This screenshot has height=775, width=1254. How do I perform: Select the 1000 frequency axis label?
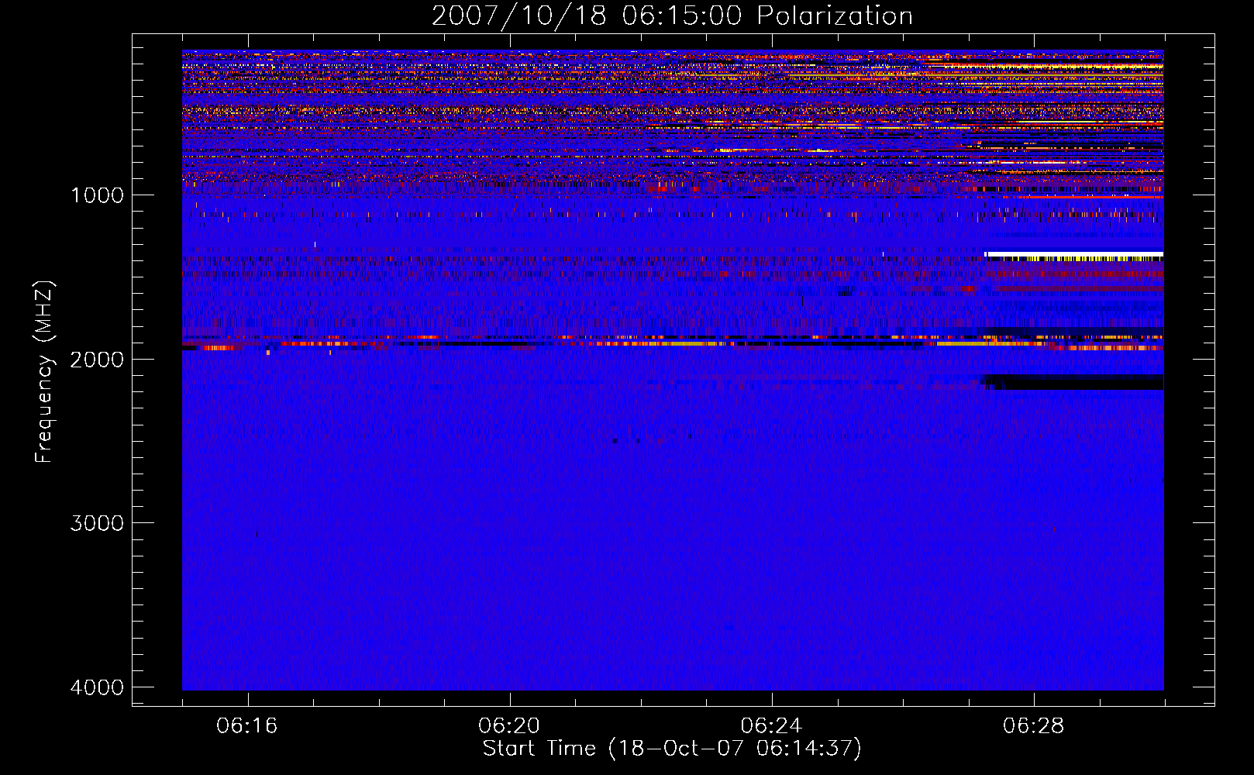pyautogui.click(x=97, y=195)
